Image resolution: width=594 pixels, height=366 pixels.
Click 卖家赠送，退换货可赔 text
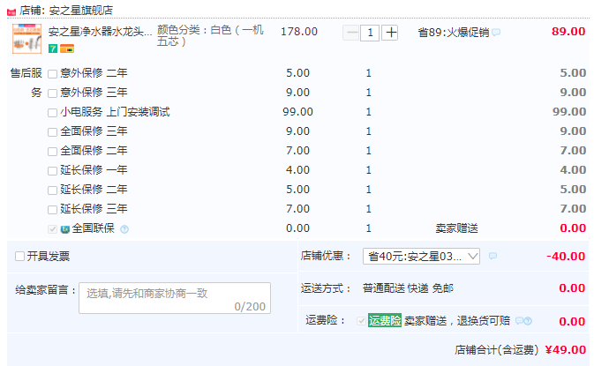(x=457, y=321)
